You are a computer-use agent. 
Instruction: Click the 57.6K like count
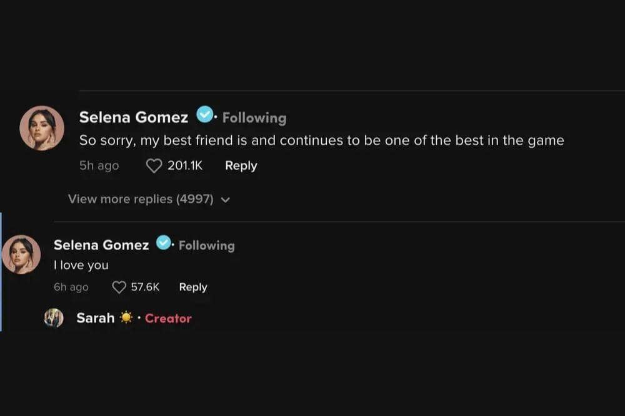click(x=145, y=288)
